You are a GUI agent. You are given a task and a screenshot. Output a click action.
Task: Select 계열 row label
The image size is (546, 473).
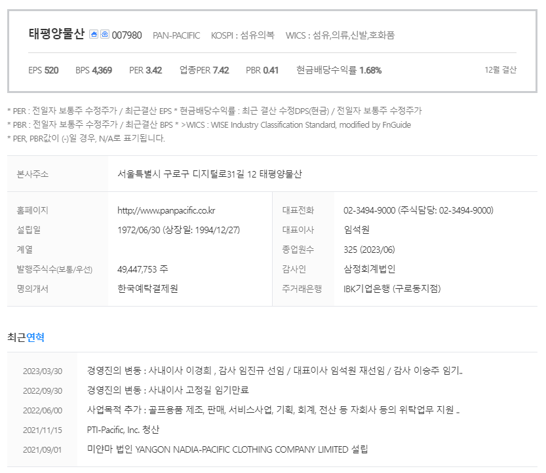pyautogui.click(x=25, y=250)
